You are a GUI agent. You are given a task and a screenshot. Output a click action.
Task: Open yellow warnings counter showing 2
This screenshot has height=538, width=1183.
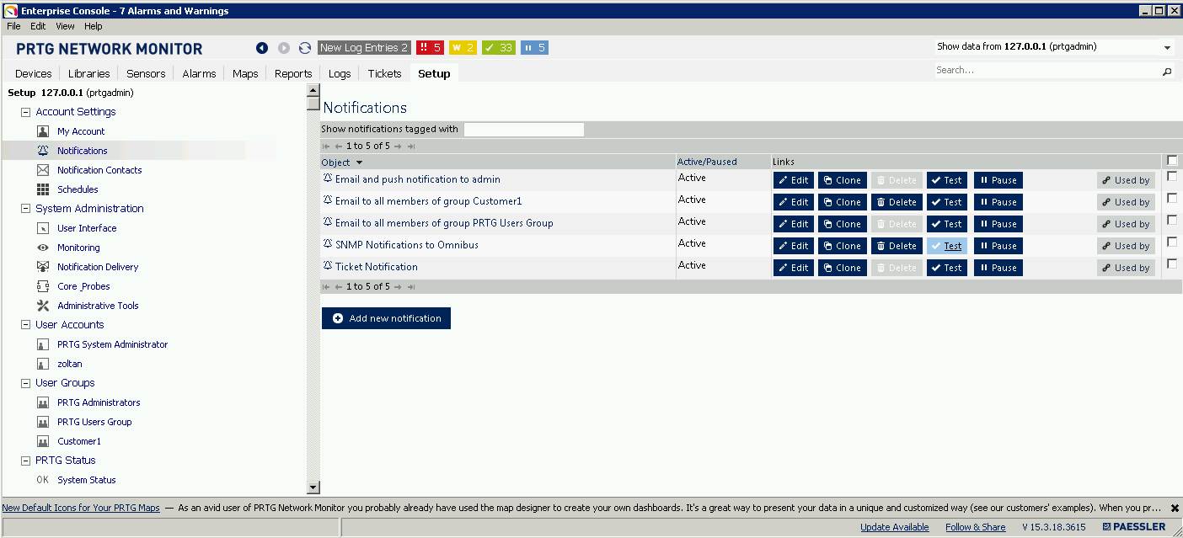coord(463,48)
